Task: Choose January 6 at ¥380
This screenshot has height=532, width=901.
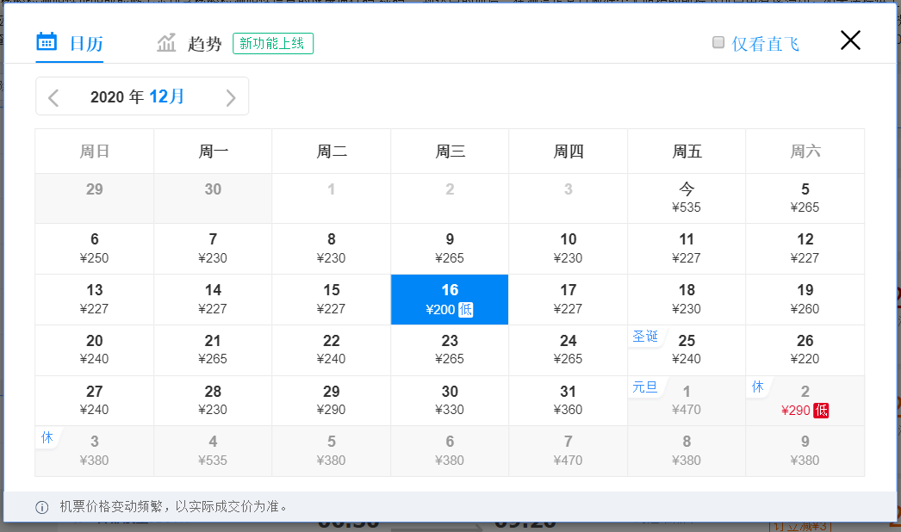Action: 450,451
